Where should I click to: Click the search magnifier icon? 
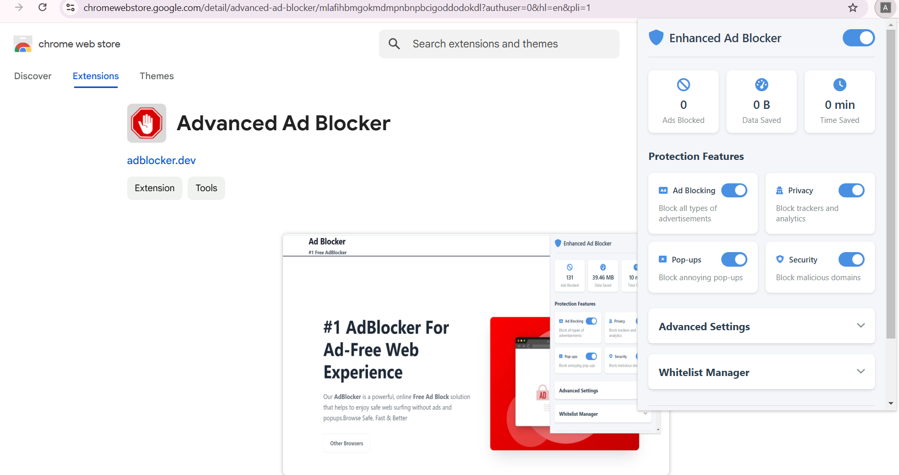click(x=394, y=44)
